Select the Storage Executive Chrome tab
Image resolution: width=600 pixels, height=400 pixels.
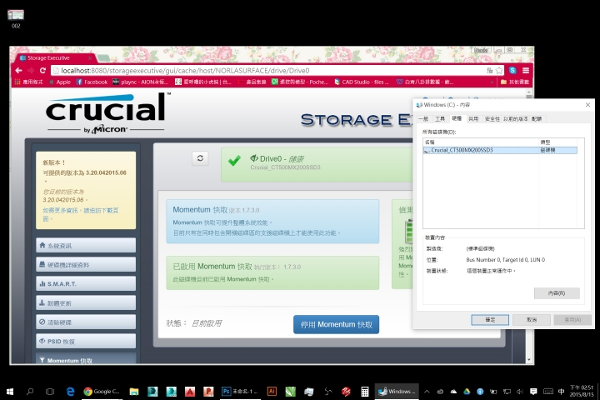[x=56, y=57]
